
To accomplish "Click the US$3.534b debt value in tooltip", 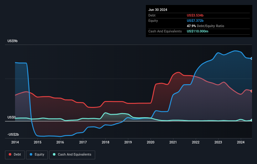I will coord(195,15).
